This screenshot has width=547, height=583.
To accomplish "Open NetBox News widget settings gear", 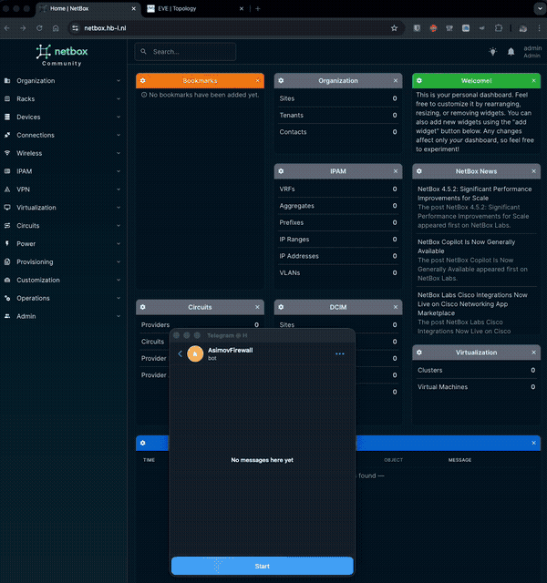I will coord(419,171).
